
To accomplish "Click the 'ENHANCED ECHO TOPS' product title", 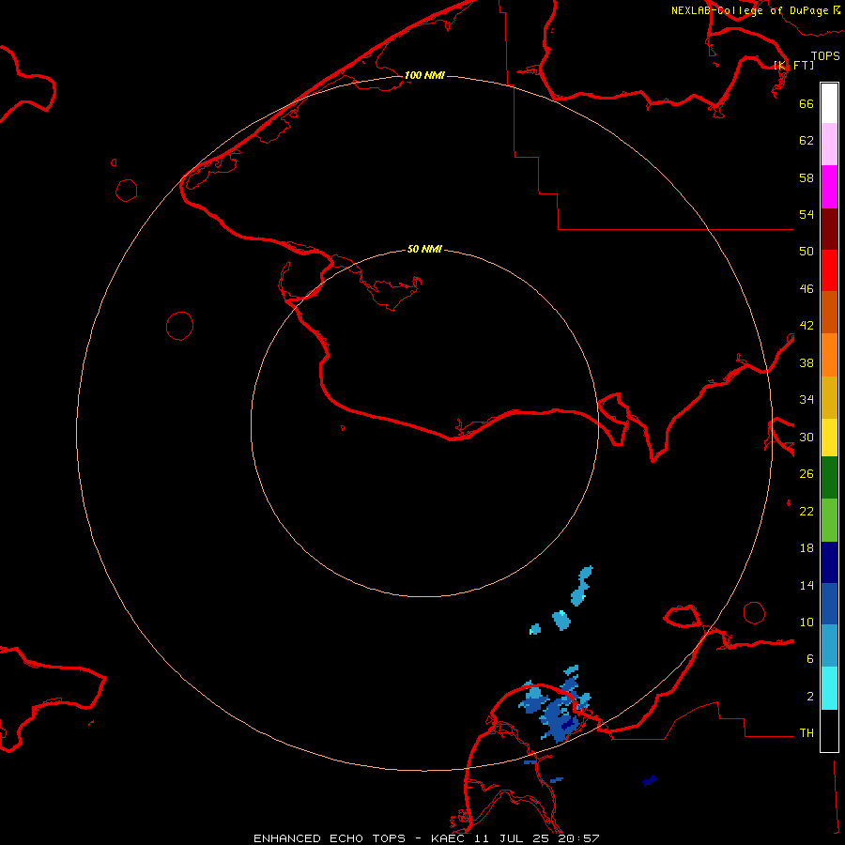I will (x=330, y=838).
